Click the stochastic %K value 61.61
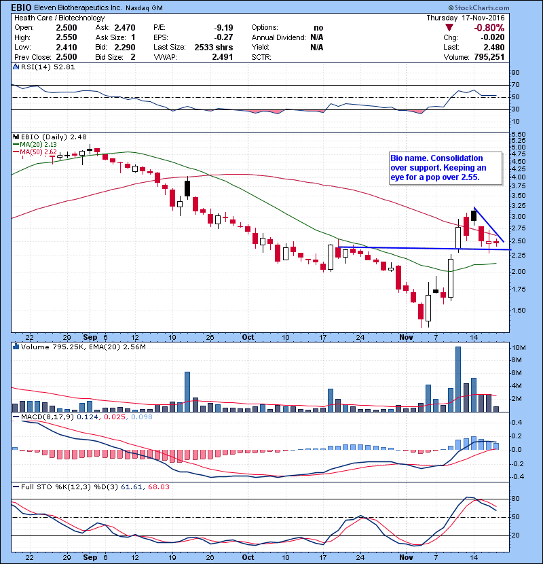This screenshot has width=543, height=564. (132, 487)
